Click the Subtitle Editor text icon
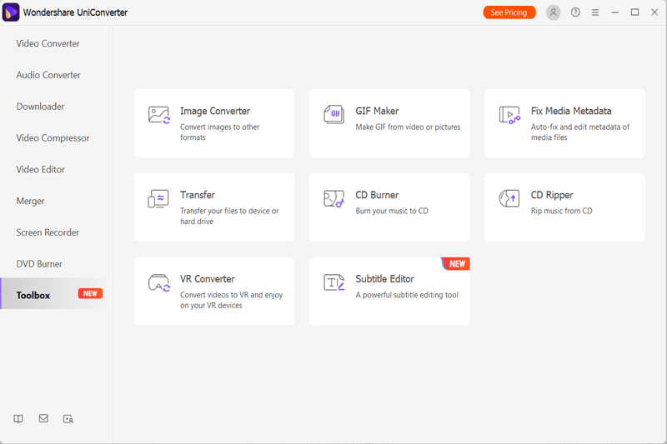This screenshot has width=667, height=444. (x=334, y=282)
